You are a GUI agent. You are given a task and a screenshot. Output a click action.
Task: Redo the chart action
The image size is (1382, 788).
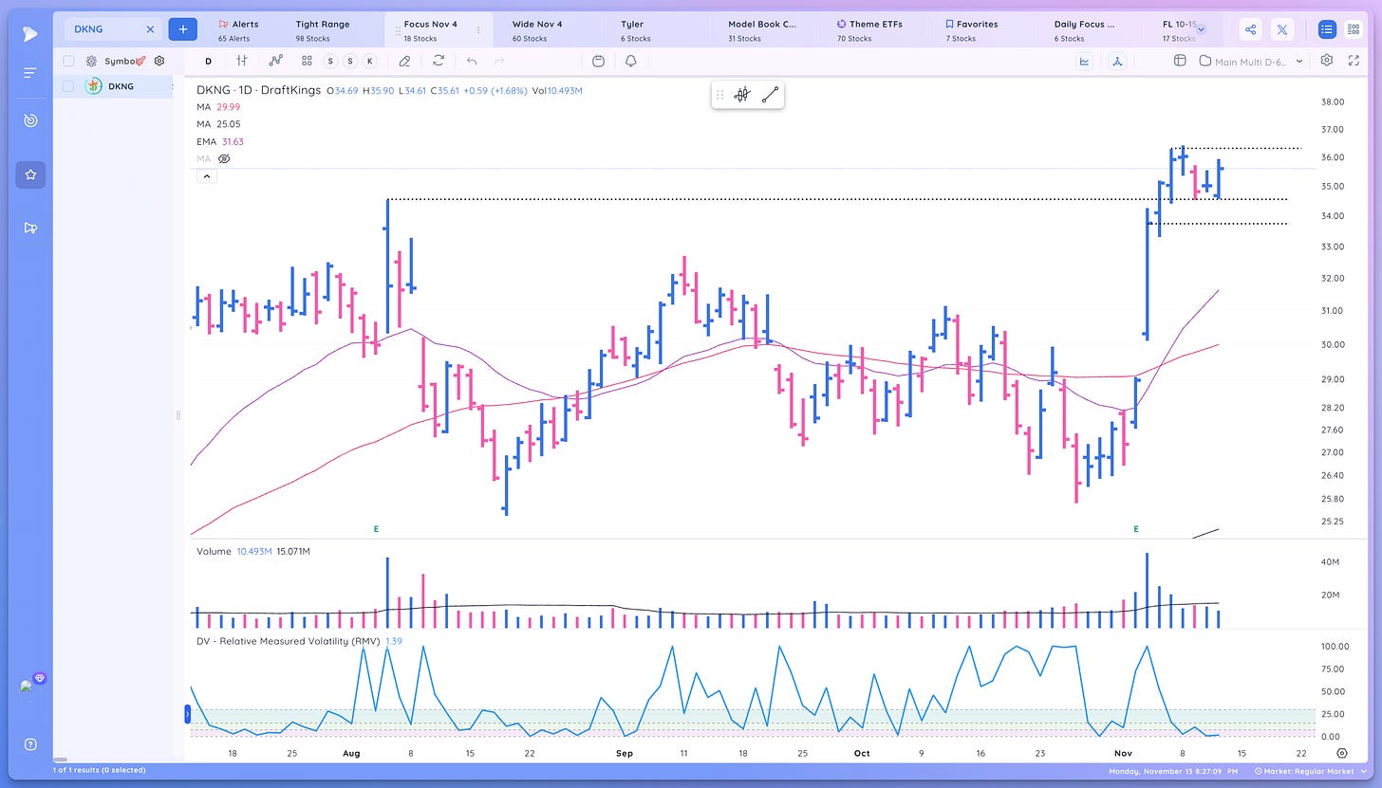[500, 61]
